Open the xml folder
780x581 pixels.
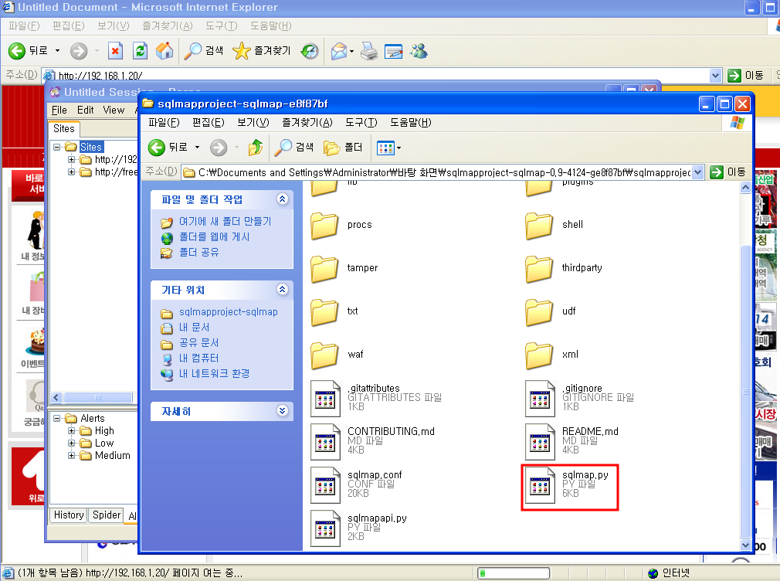[539, 355]
